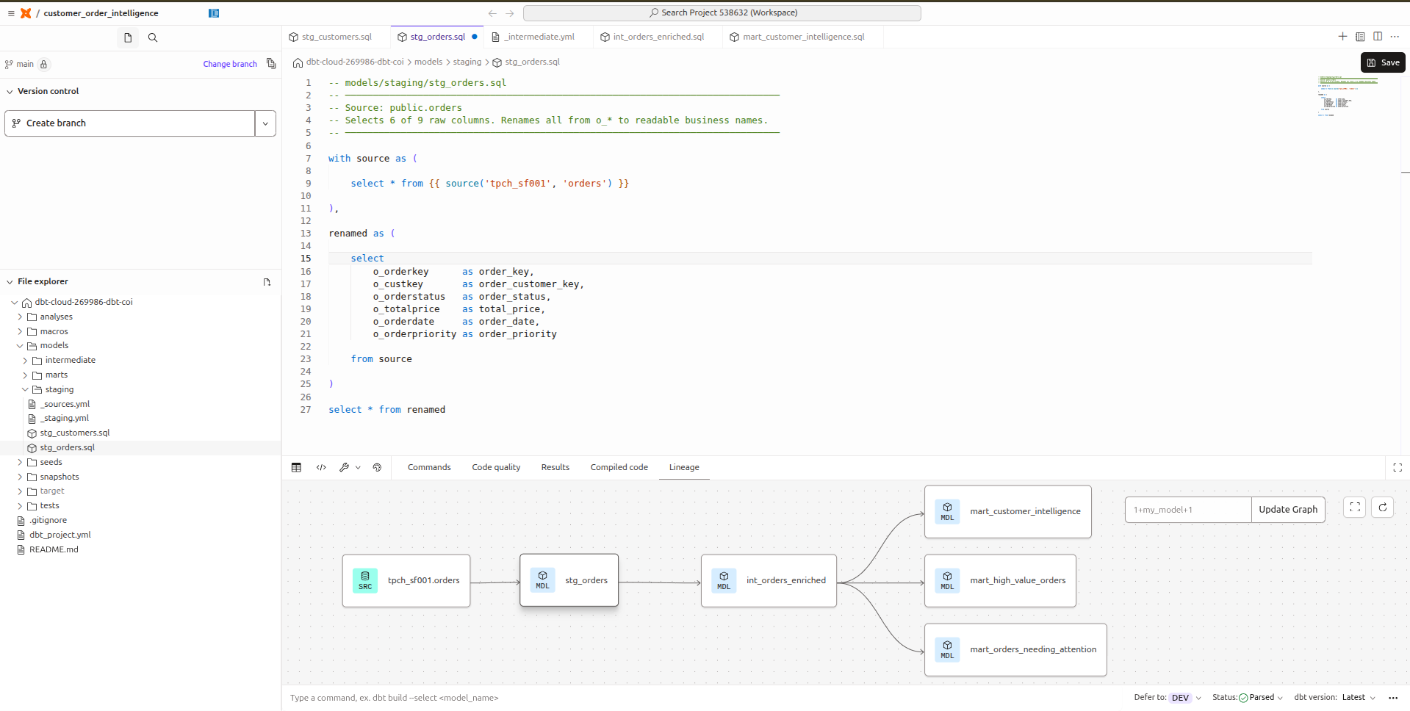The width and height of the screenshot is (1410, 711).
Task: Expand the analyses folder
Action: [20, 317]
